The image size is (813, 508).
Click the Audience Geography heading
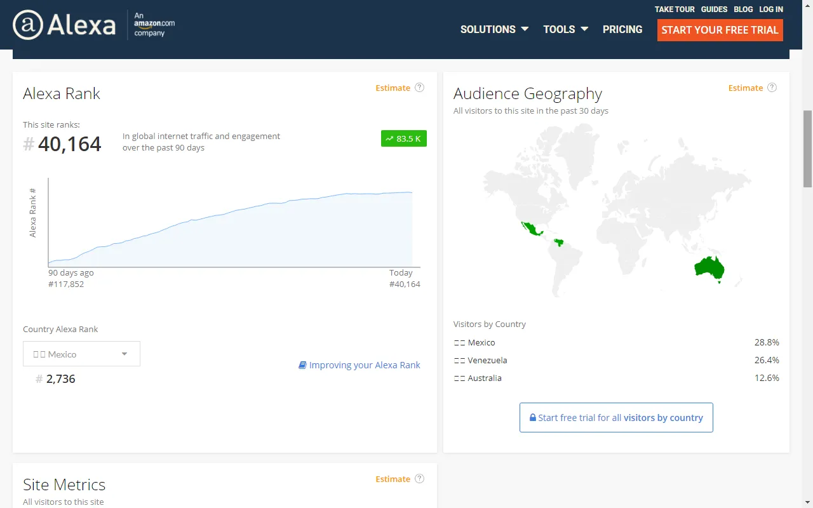pyautogui.click(x=528, y=94)
